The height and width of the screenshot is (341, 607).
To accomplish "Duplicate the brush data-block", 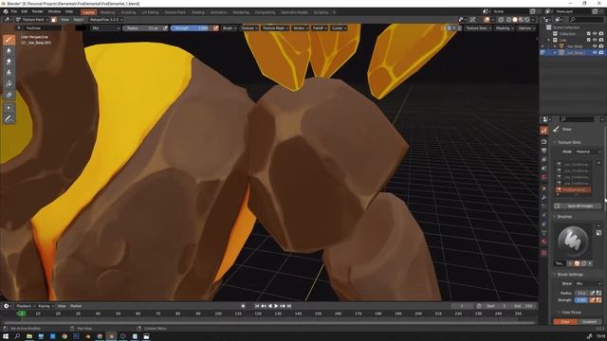I will (x=583, y=263).
